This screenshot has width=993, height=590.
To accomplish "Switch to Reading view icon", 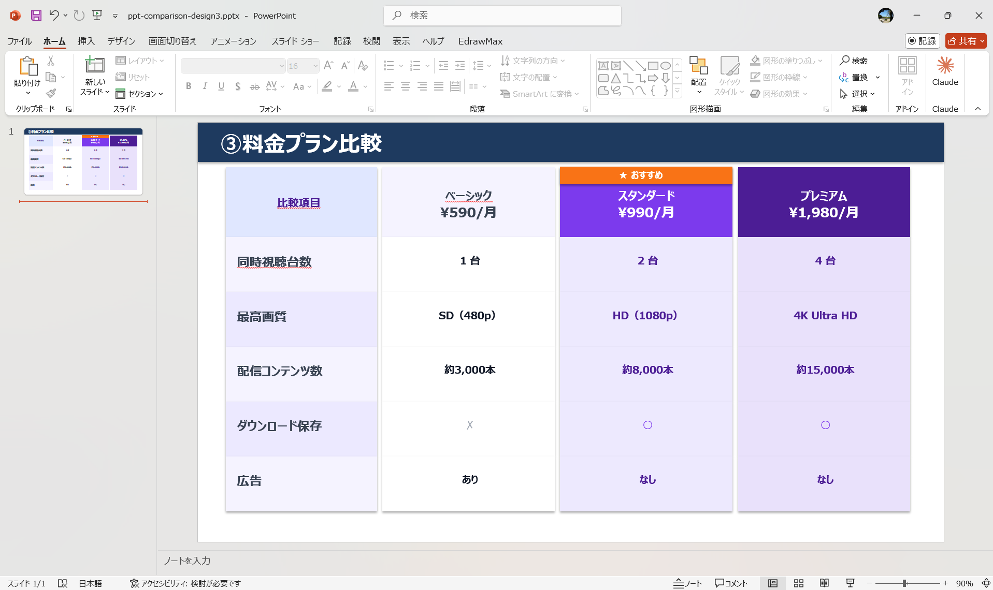I will [824, 583].
